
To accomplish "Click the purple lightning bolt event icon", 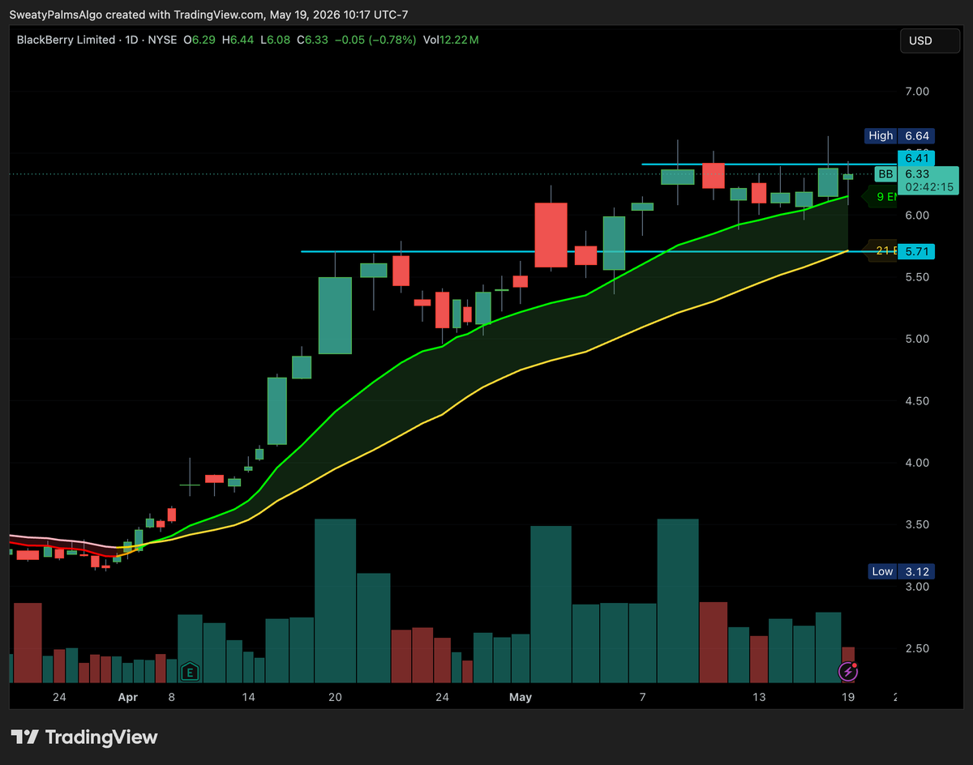I will click(x=848, y=671).
